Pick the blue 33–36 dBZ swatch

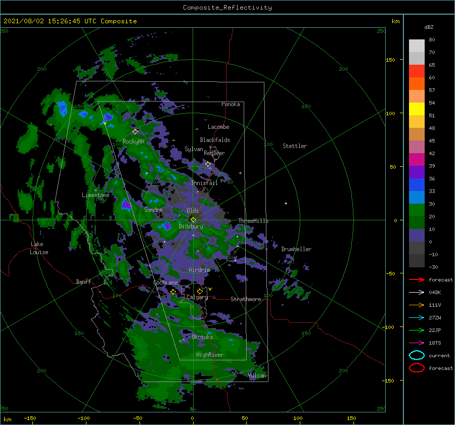[417, 185]
